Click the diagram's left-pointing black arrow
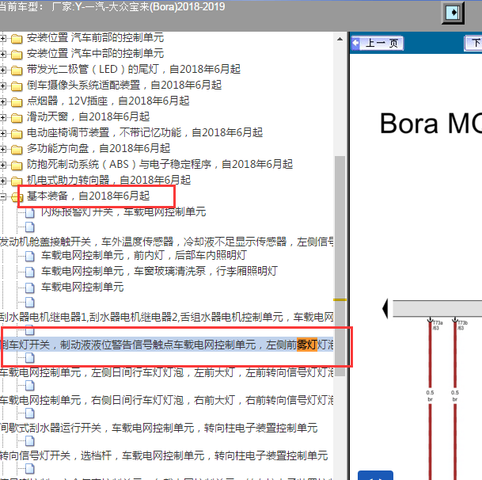Viewport: 482px width, 480px height. tap(385, 309)
